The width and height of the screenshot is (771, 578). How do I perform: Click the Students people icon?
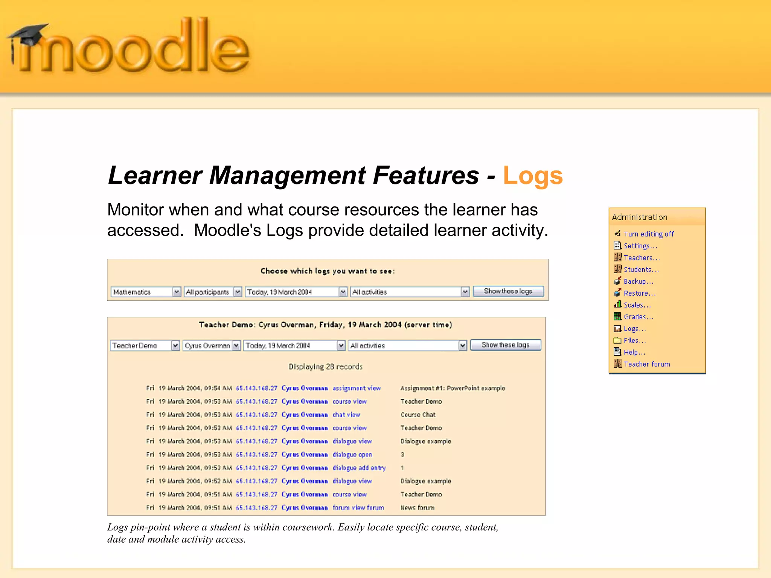pyautogui.click(x=617, y=269)
